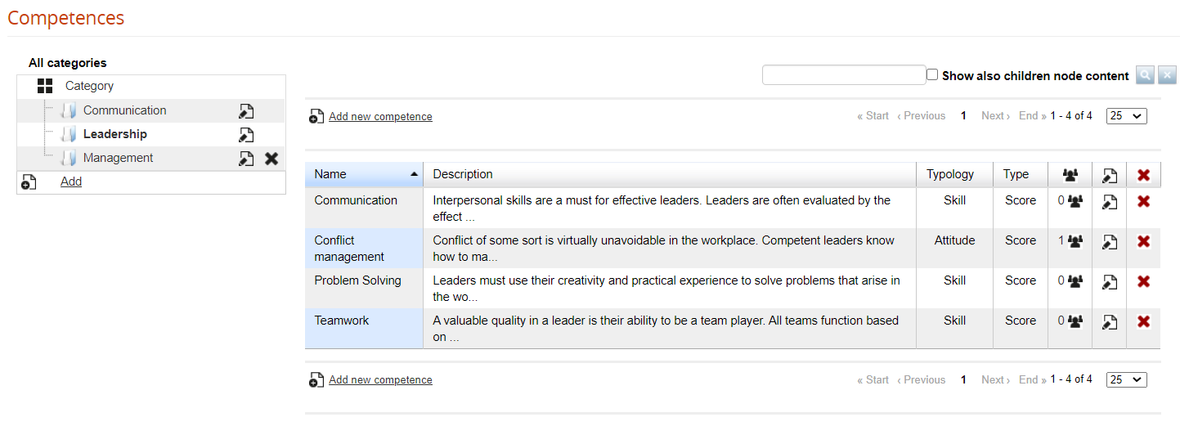The height and width of the screenshot is (444, 1189).
Task: Open the bottom rows-per-page dropdown
Action: (x=1126, y=380)
